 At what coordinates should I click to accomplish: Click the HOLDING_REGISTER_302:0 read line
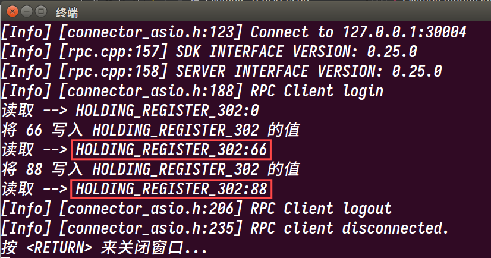131,111
